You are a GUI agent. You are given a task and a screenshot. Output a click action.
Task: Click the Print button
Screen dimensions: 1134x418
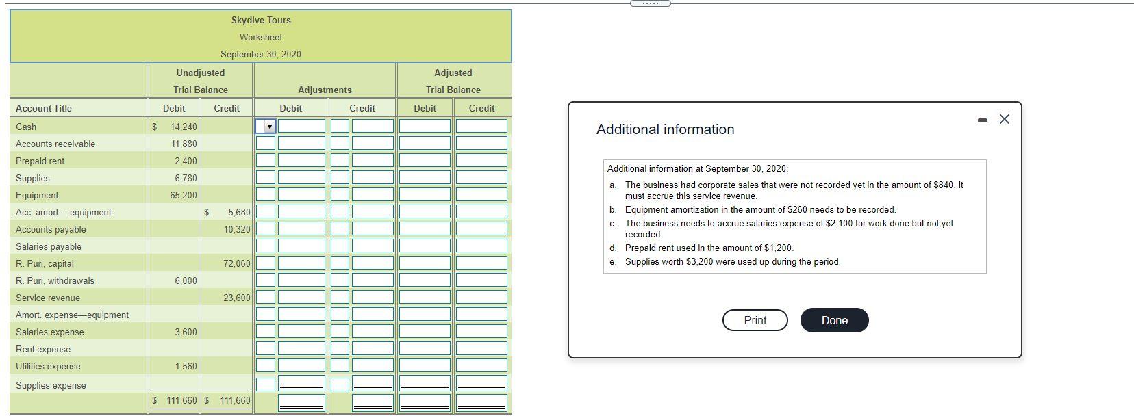(x=755, y=320)
